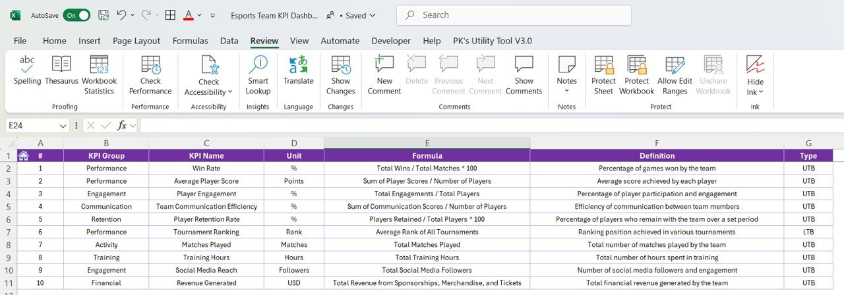Select the Definition header cell
Screen dimensions: 844x295
point(657,156)
